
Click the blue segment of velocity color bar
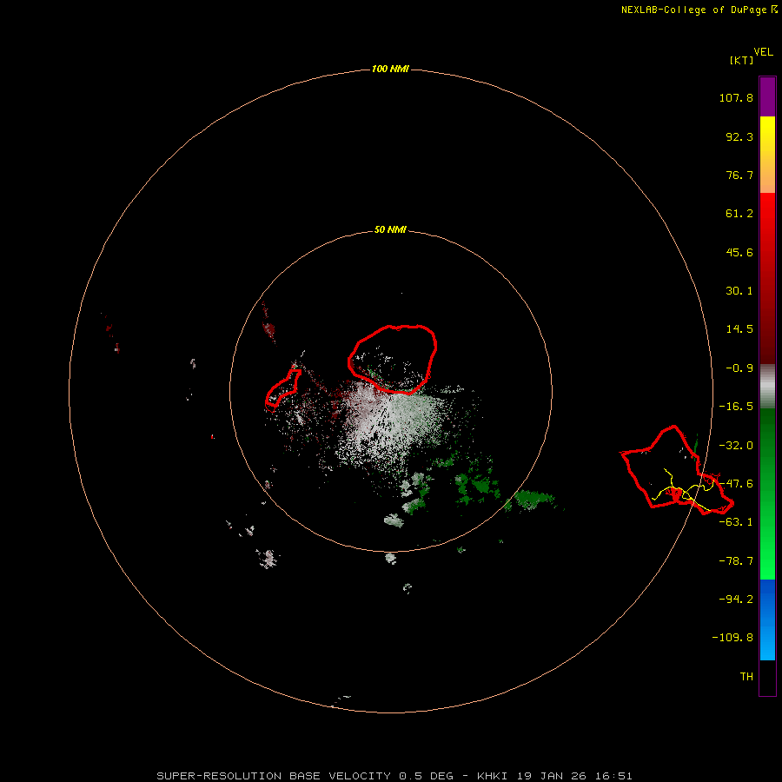pyautogui.click(x=767, y=620)
